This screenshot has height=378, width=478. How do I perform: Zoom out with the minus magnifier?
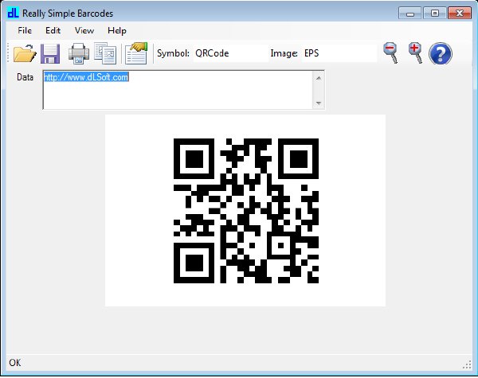(x=391, y=53)
